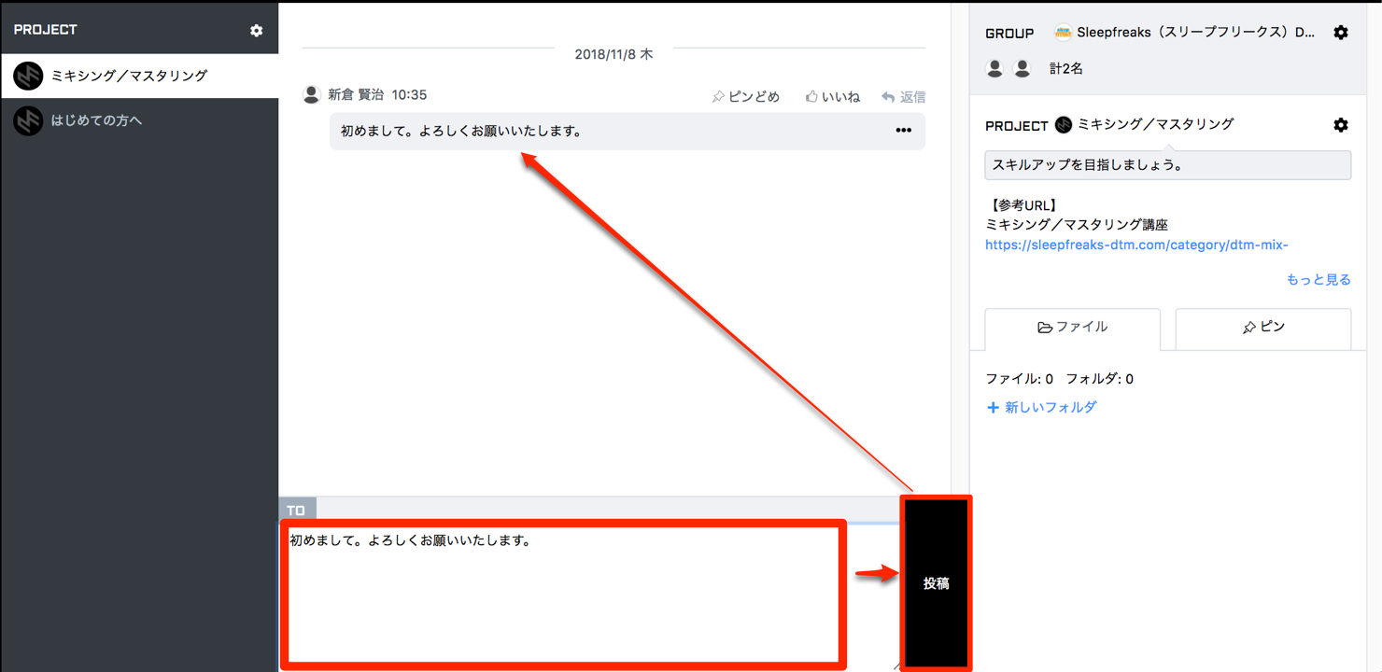Submit message with 投稿 button

tap(936, 583)
